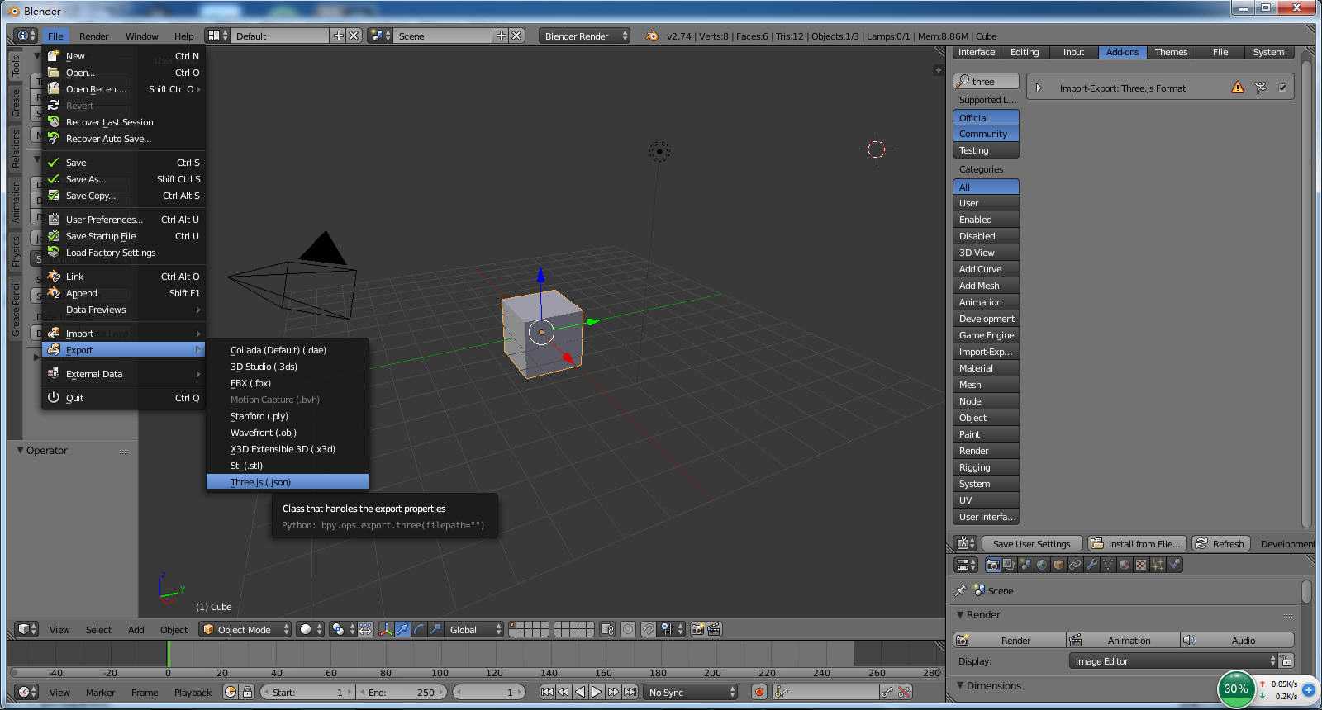The height and width of the screenshot is (710, 1322).
Task: Collapse the Render panel in properties
Action: coord(960,614)
